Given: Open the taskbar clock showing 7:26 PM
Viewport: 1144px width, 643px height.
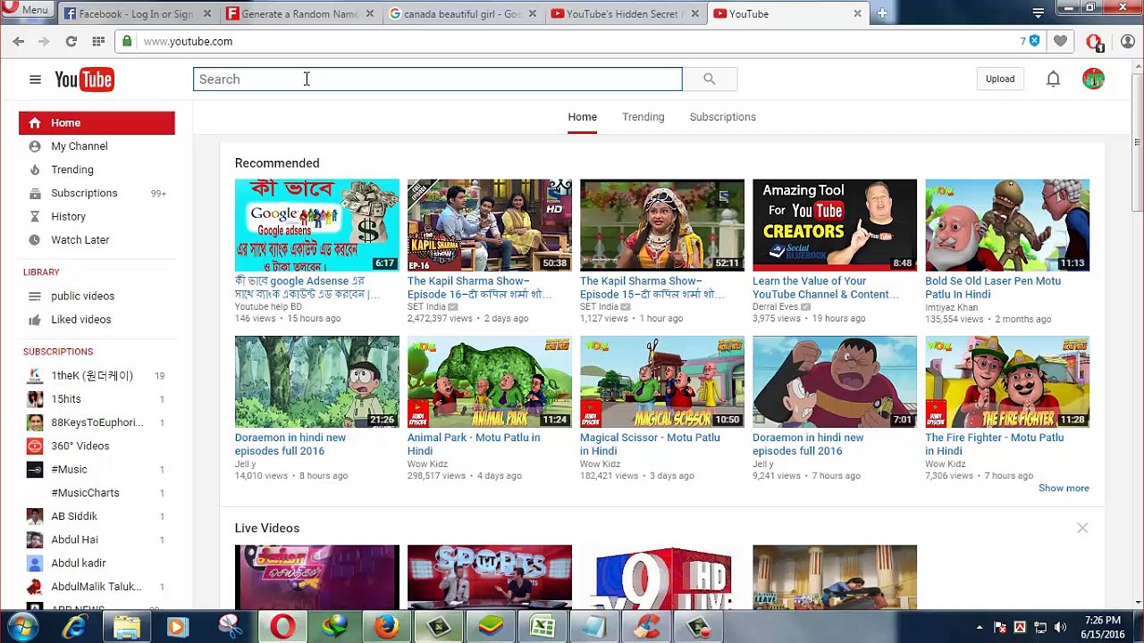Looking at the screenshot, I should pyautogui.click(x=1103, y=627).
